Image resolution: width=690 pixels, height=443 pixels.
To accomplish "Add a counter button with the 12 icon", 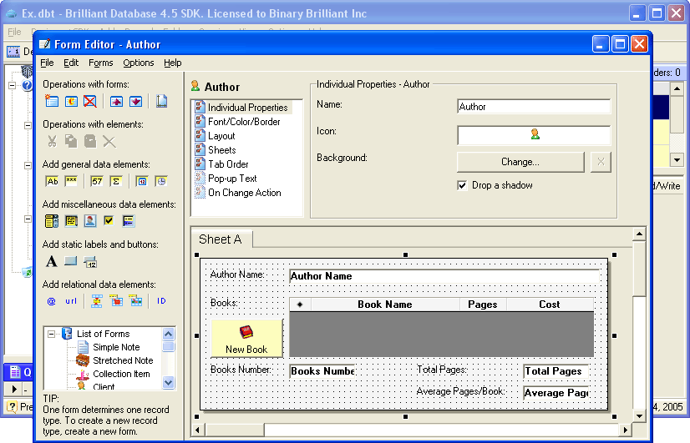I will [90, 262].
